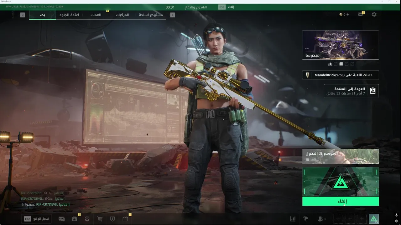
Task: Select the second banner carousel indicator
Action: (336, 64)
